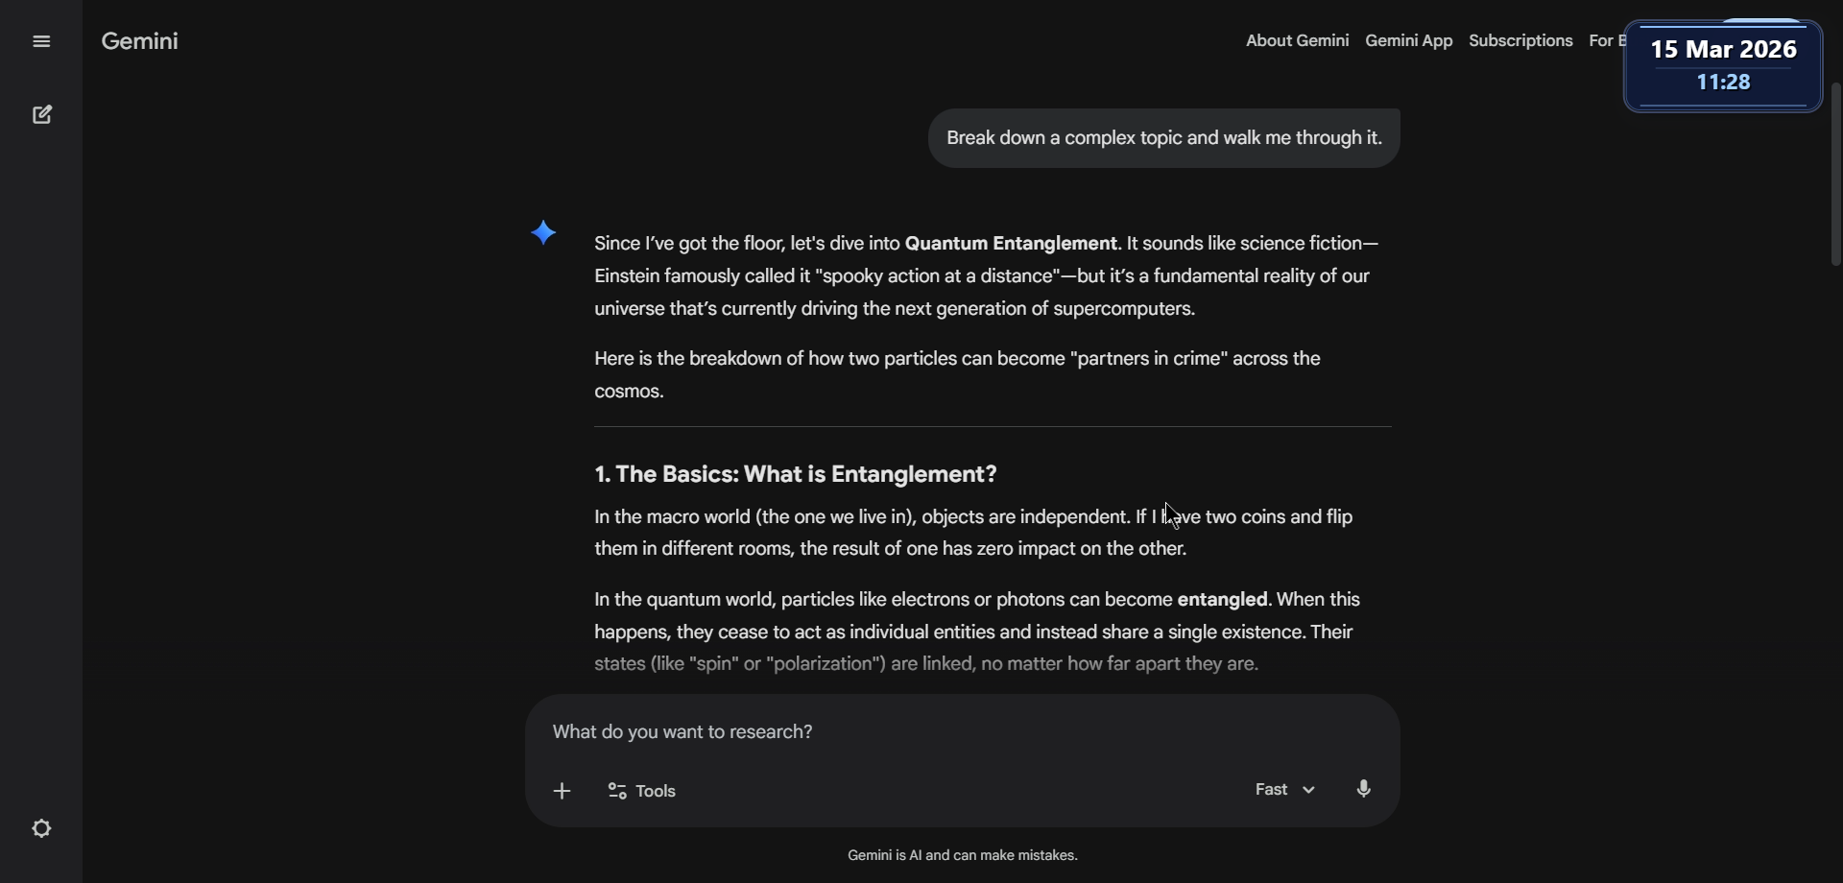Open the Subscriptions link
Viewport: 1843px width, 883px height.
(1520, 40)
